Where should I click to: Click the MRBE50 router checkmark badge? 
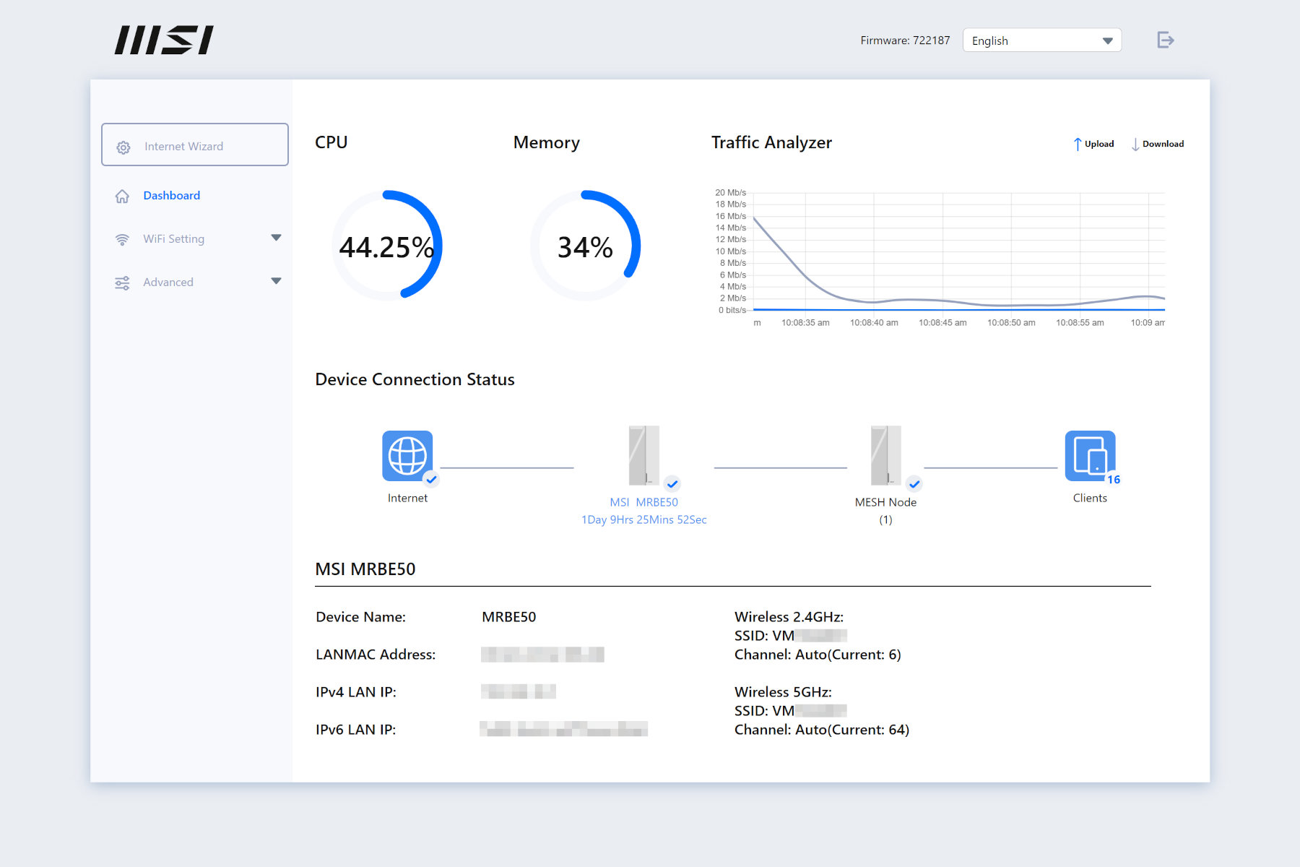pyautogui.click(x=672, y=484)
